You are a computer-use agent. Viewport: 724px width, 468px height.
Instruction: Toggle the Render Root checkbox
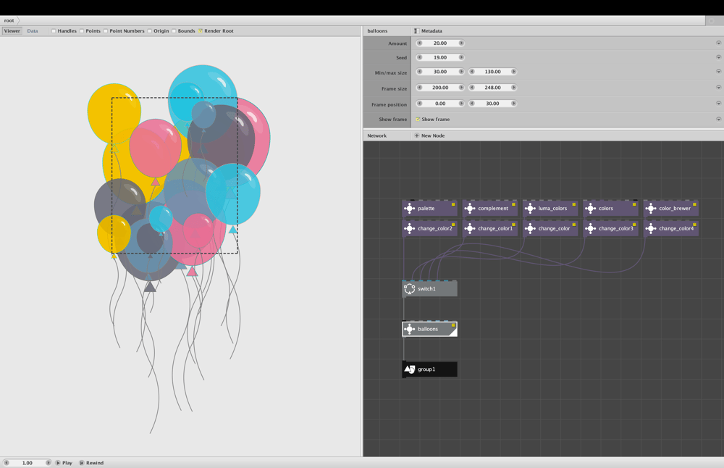201,31
